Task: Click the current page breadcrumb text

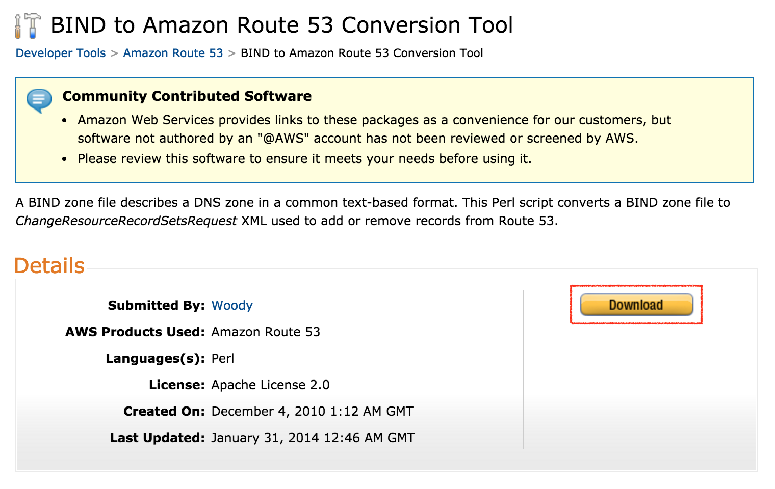Action: point(361,53)
